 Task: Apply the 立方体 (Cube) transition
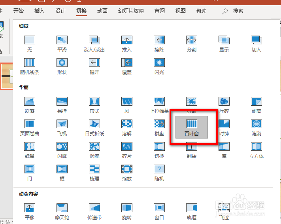256,150
